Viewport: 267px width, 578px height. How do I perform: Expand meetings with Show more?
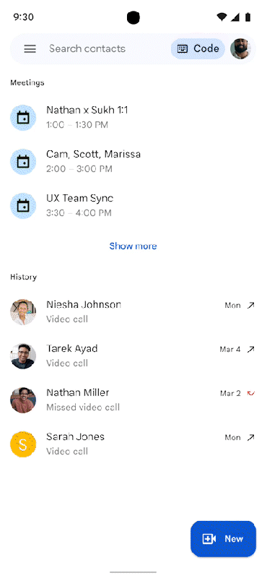point(133,246)
